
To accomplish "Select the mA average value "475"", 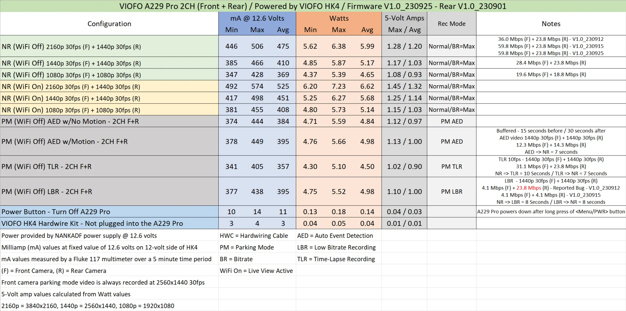I will (x=283, y=46).
